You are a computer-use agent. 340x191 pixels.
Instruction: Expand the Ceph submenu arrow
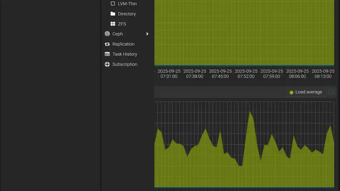[x=147, y=34]
